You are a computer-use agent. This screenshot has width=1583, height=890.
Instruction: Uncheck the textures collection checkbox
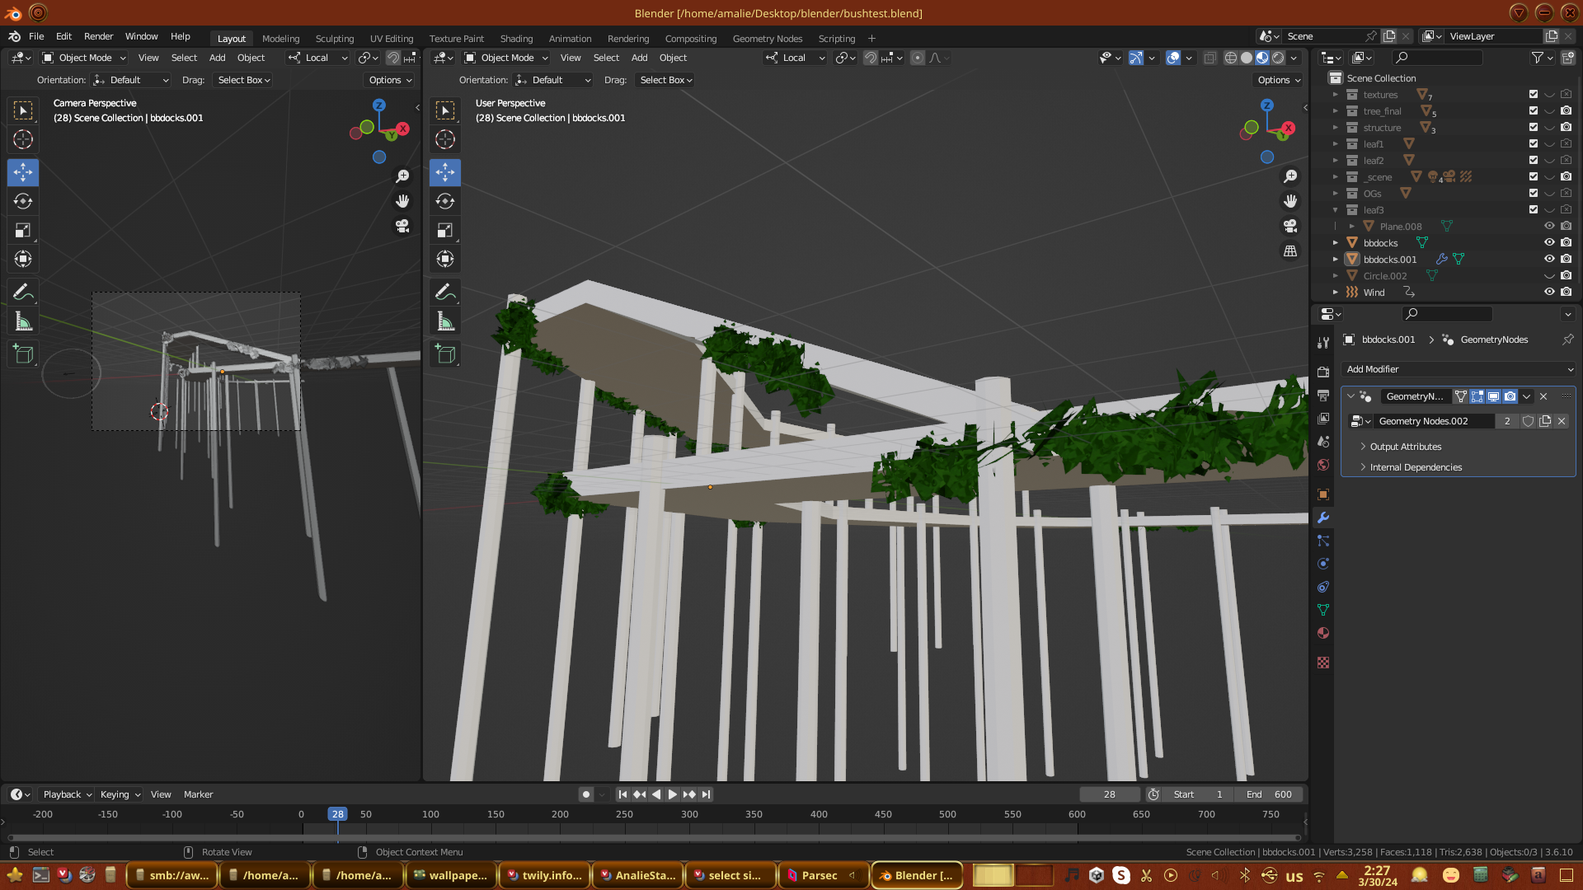click(x=1534, y=95)
